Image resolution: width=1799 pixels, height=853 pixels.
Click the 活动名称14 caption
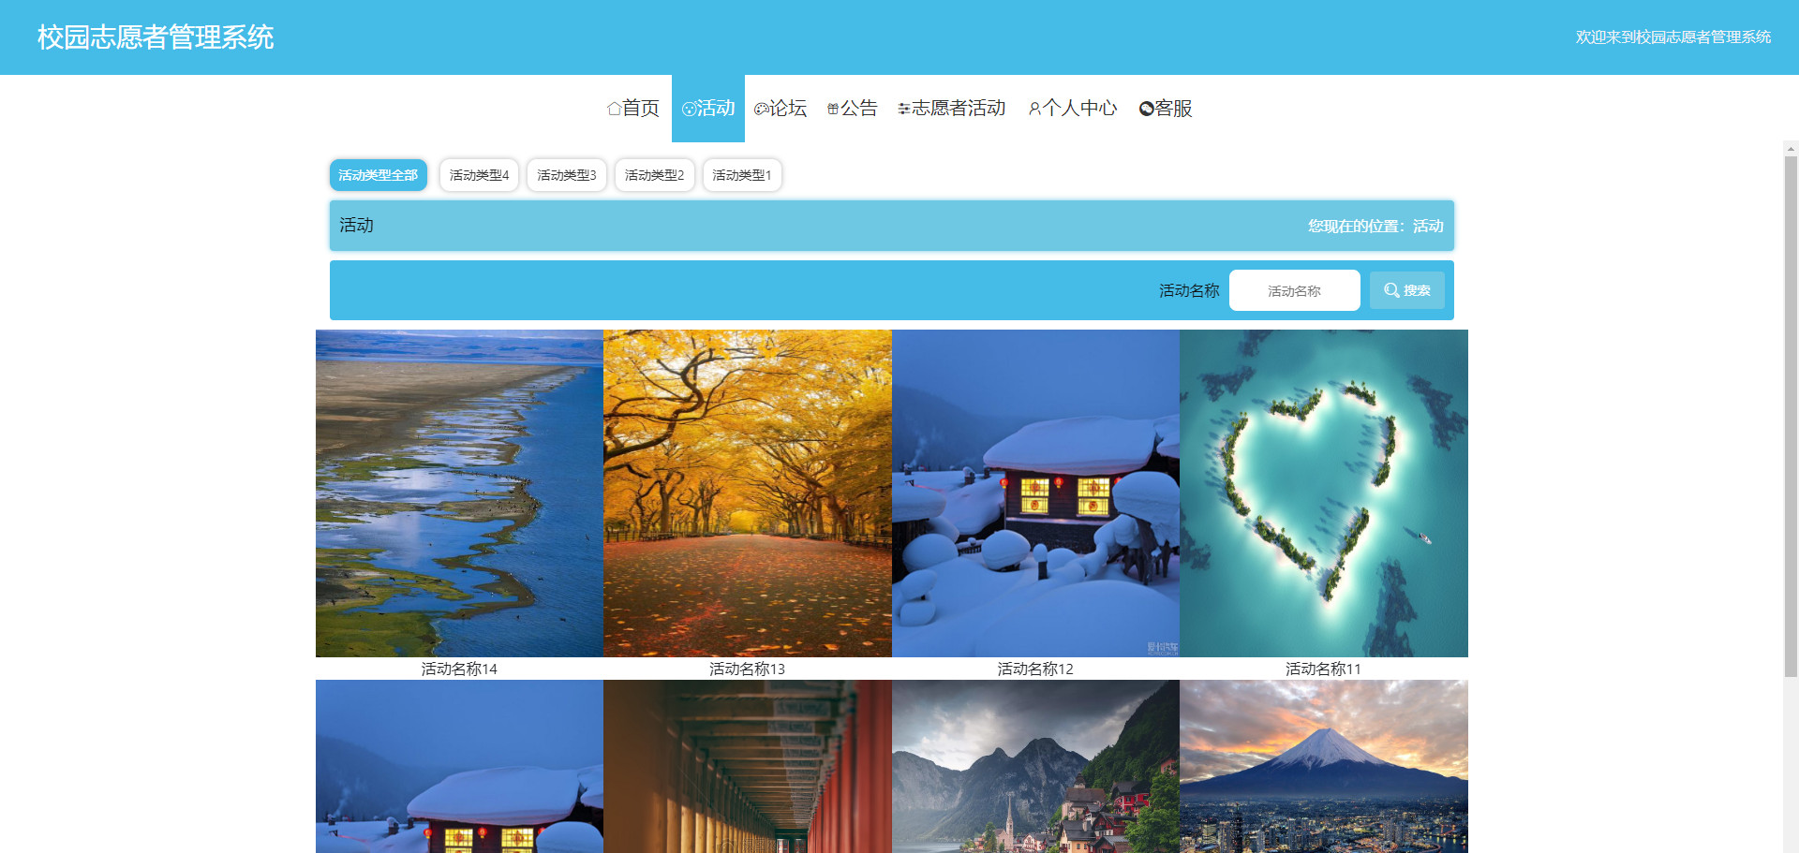pyautogui.click(x=459, y=669)
